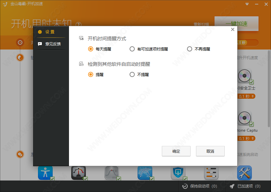Click the sliders settings app icon
The height and width of the screenshot is (192, 271).
(x=211, y=173)
